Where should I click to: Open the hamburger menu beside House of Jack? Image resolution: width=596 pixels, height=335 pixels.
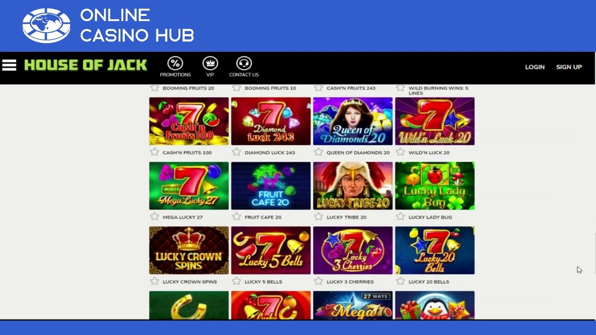pos(9,65)
